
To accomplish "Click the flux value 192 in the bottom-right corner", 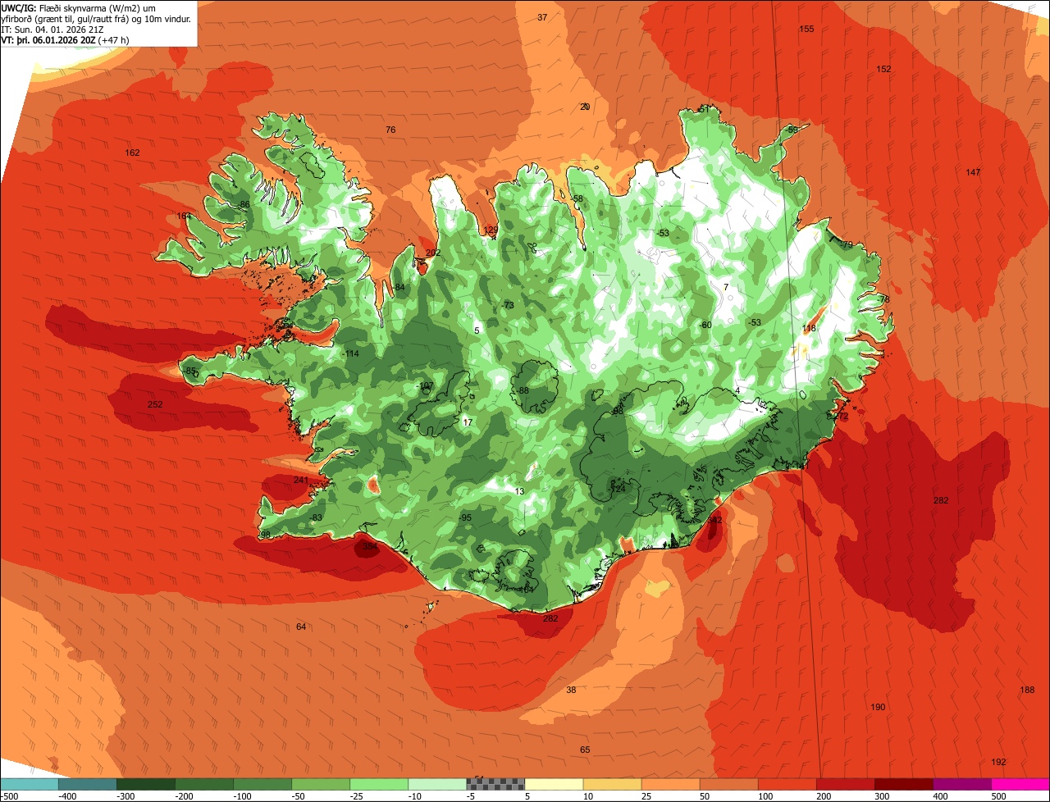I will [x=998, y=762].
